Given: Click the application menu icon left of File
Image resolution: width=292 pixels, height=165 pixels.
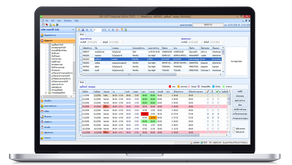Looking at the screenshot, I should pos(43,21).
